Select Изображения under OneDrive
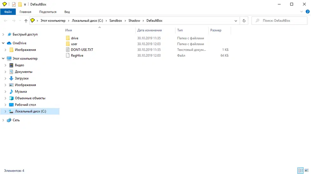Screen dimensions: 311x174 26,50
